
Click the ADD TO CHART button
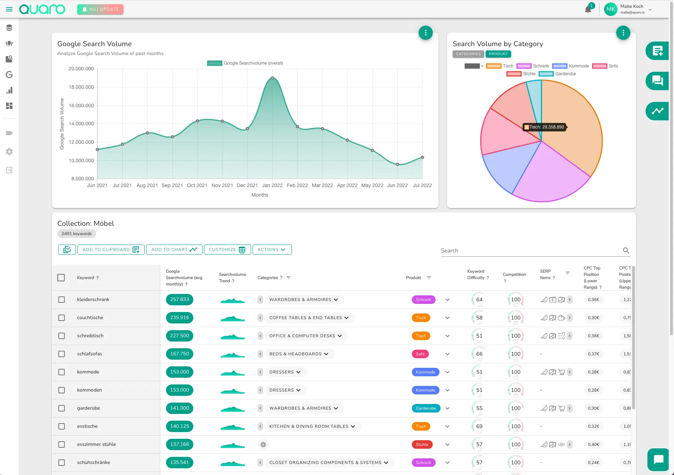tap(174, 250)
